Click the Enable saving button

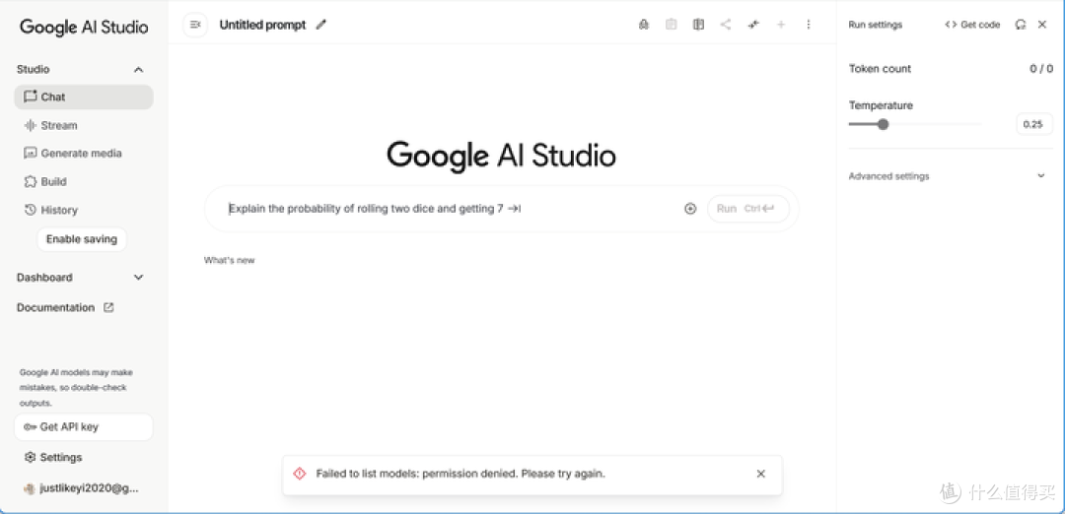click(x=82, y=239)
